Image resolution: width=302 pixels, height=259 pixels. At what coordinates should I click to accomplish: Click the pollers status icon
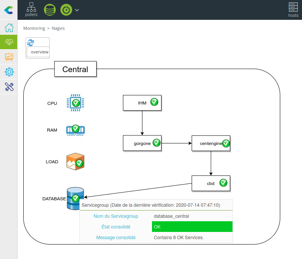[x=31, y=10]
